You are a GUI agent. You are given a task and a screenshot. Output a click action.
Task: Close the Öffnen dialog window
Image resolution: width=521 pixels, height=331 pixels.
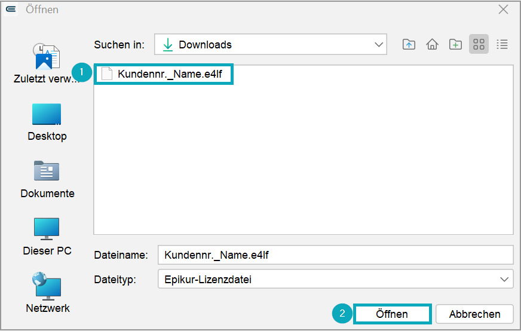pos(504,10)
